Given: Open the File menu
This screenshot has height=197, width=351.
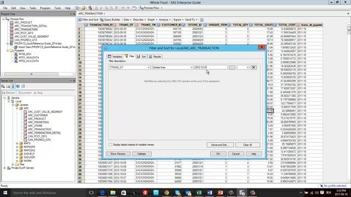Looking at the screenshot, I should pyautogui.click(x=5, y=8).
